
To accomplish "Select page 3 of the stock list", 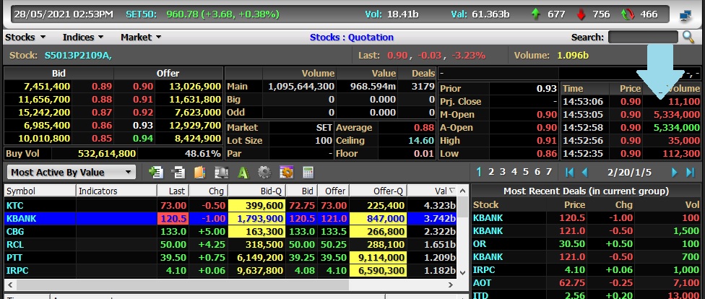I will [x=503, y=171].
